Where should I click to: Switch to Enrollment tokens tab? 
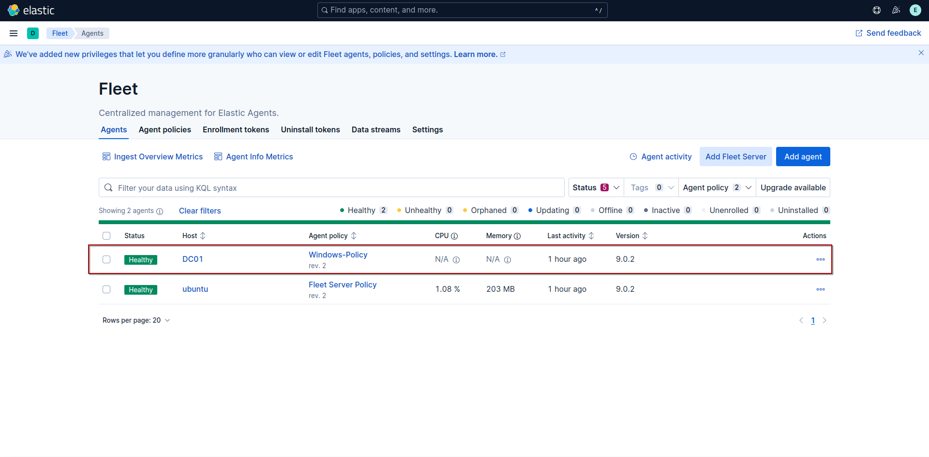[236, 129]
